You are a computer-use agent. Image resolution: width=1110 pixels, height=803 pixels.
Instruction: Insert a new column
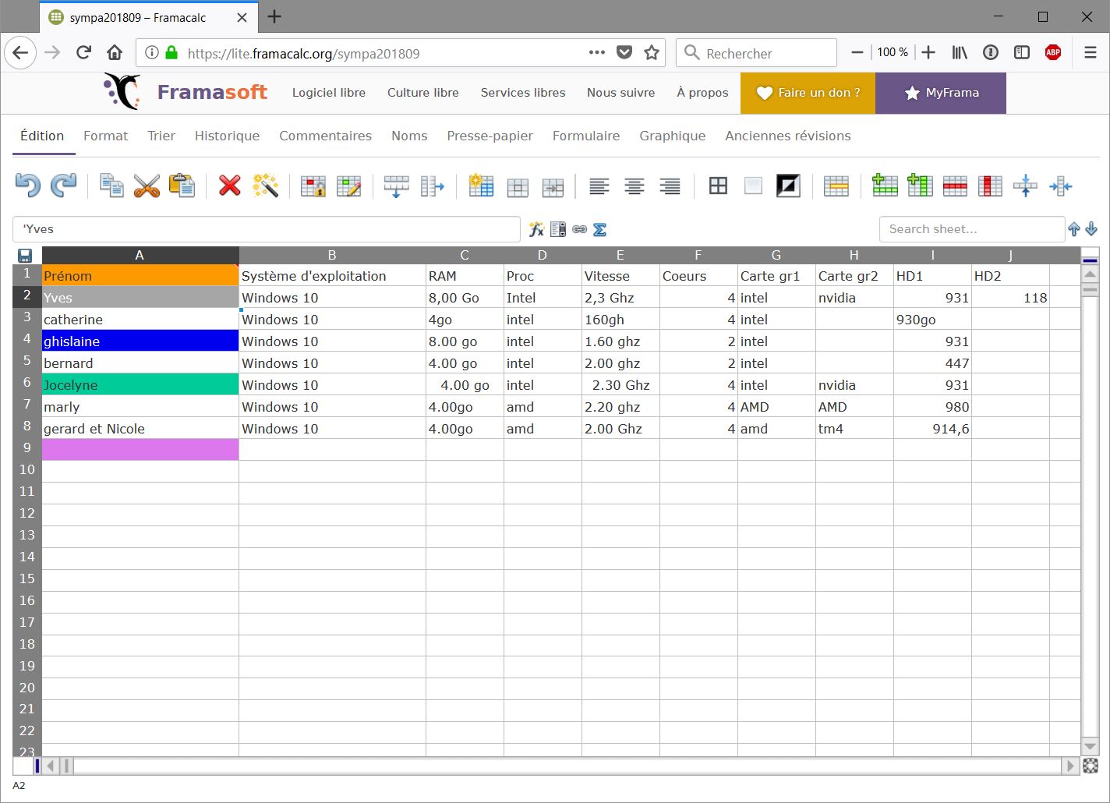coord(921,186)
